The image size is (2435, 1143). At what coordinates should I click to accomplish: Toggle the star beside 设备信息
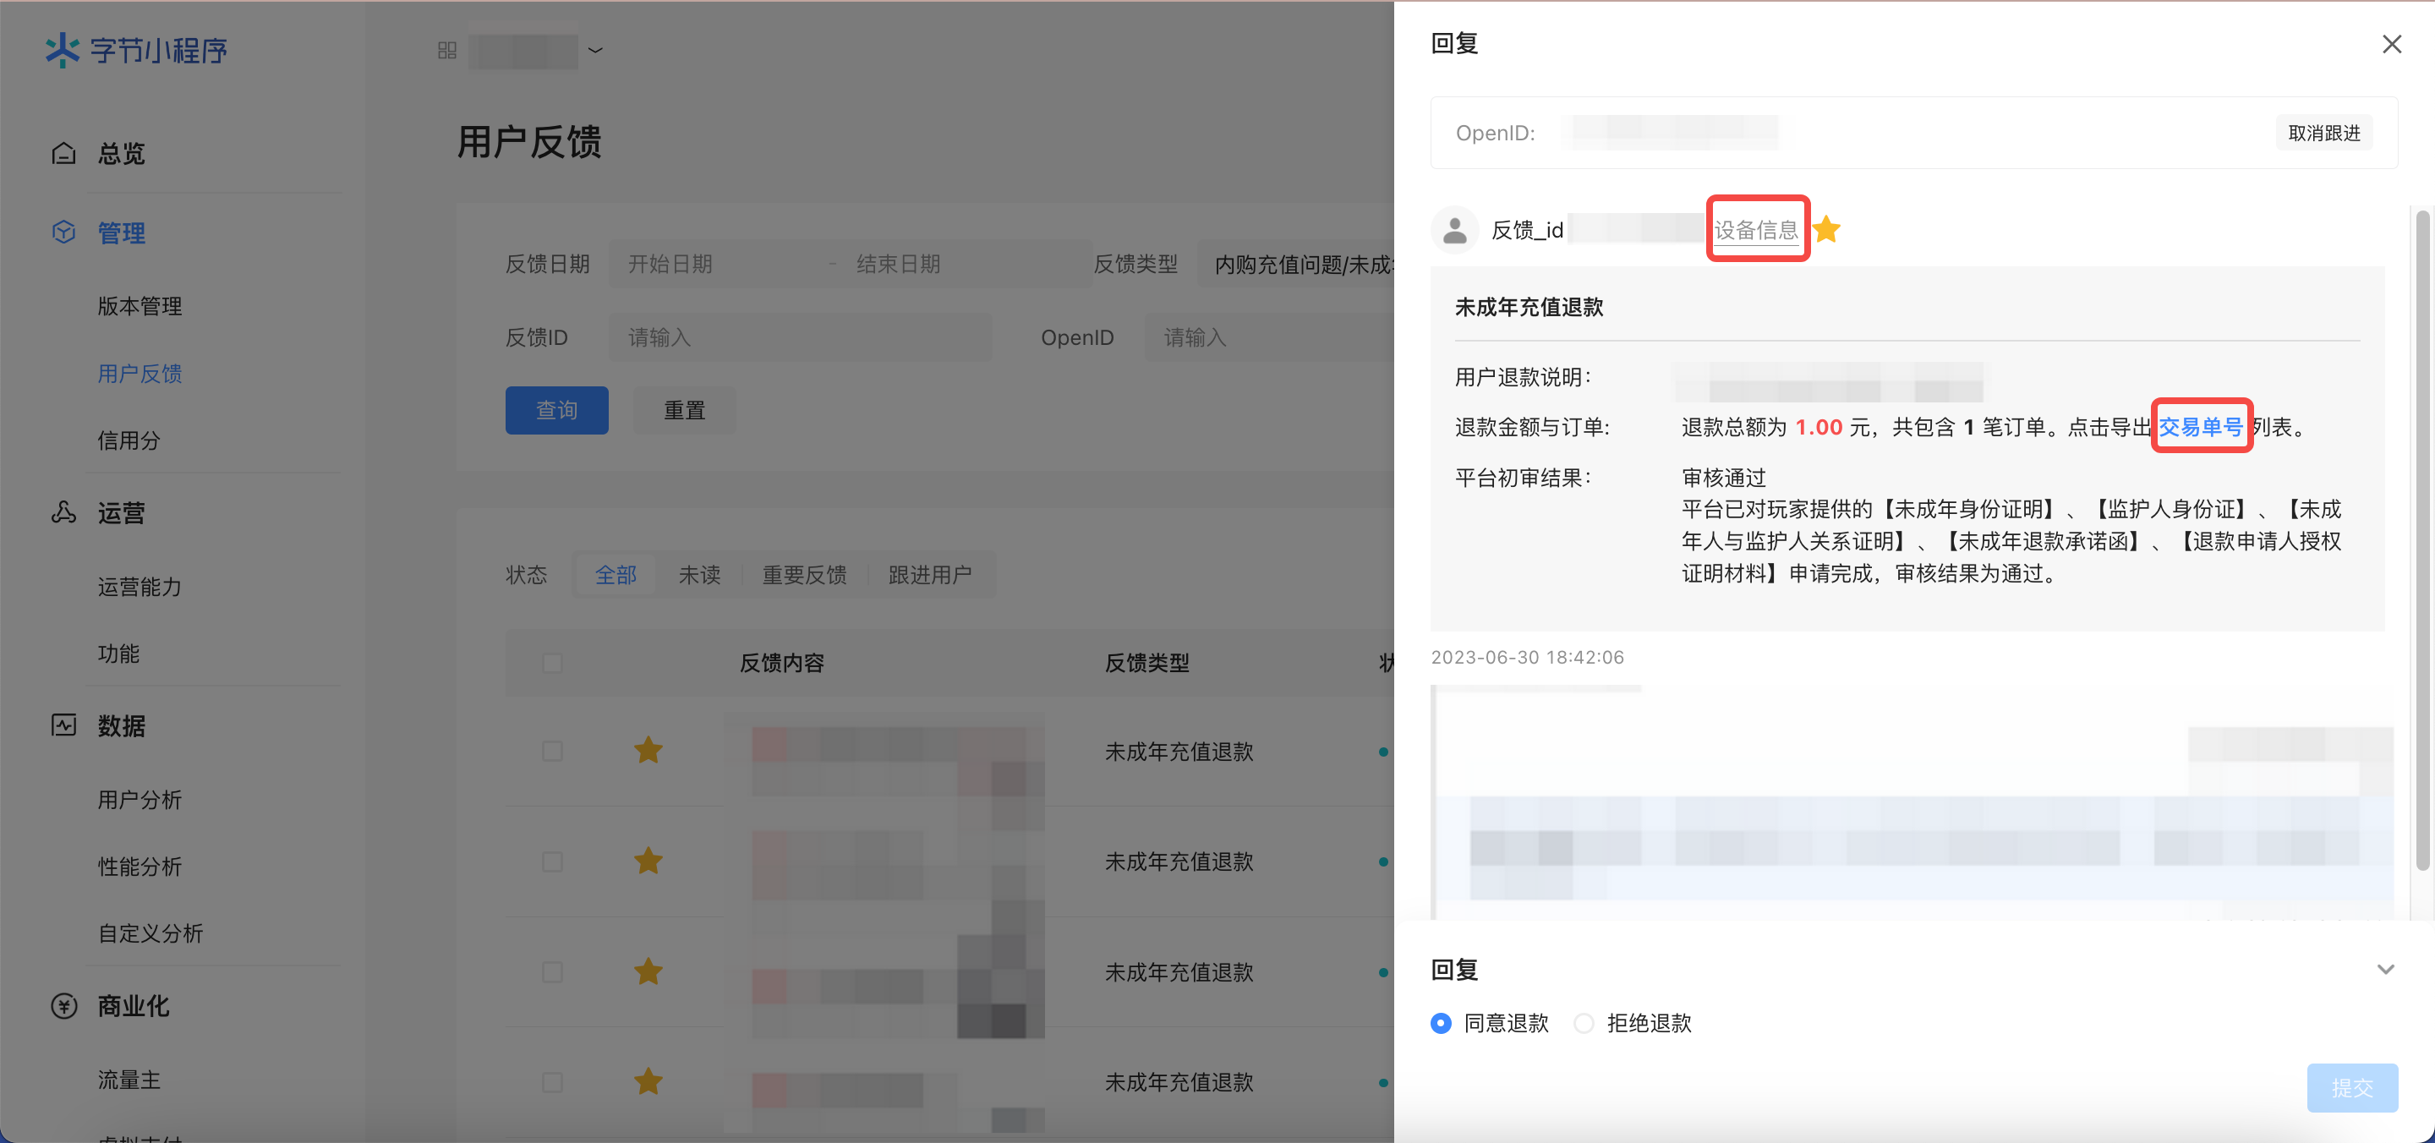[1826, 229]
